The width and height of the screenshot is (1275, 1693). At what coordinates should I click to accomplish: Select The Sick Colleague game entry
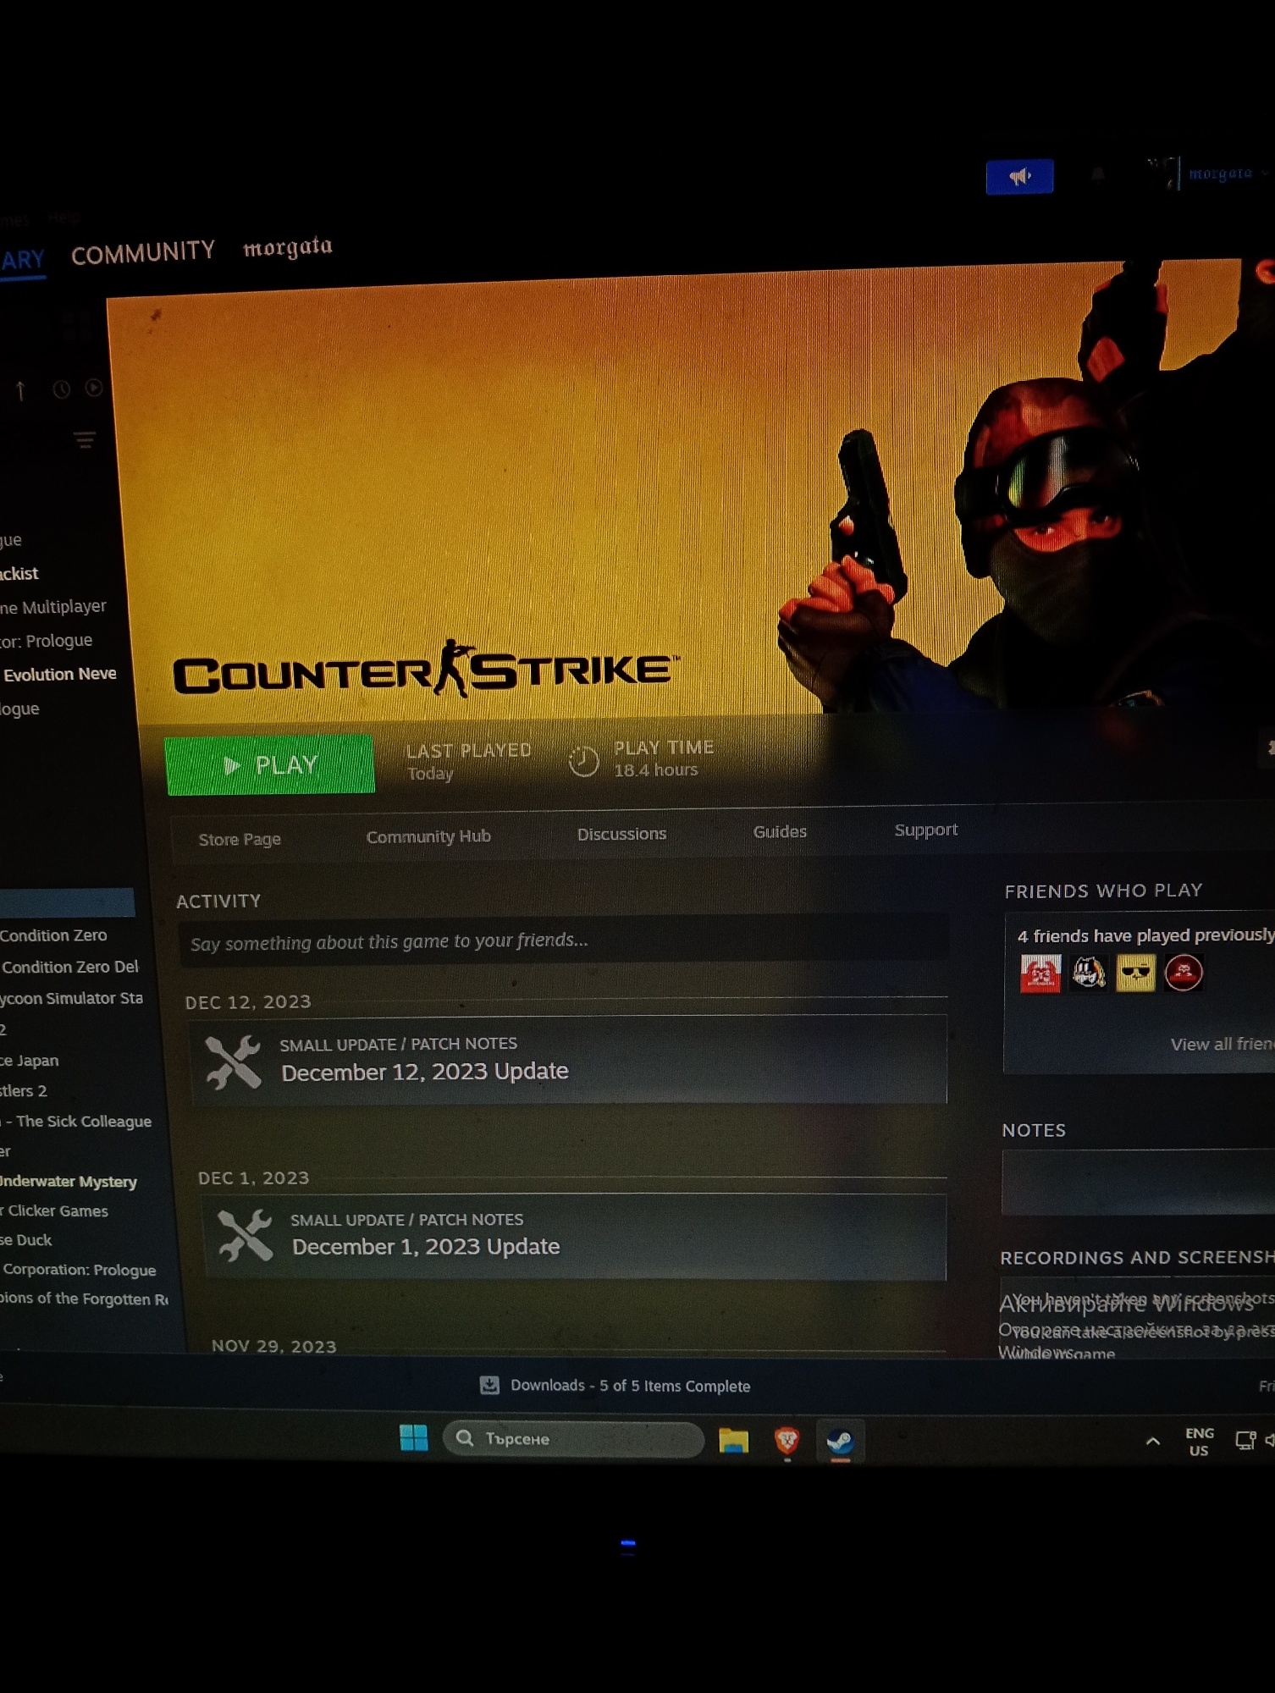tap(76, 1122)
